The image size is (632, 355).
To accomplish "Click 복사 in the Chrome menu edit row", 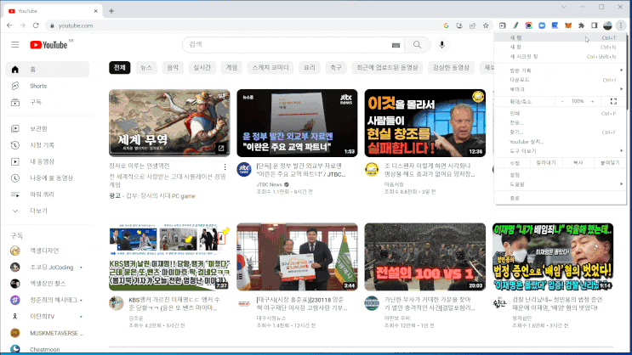I will coord(578,162).
